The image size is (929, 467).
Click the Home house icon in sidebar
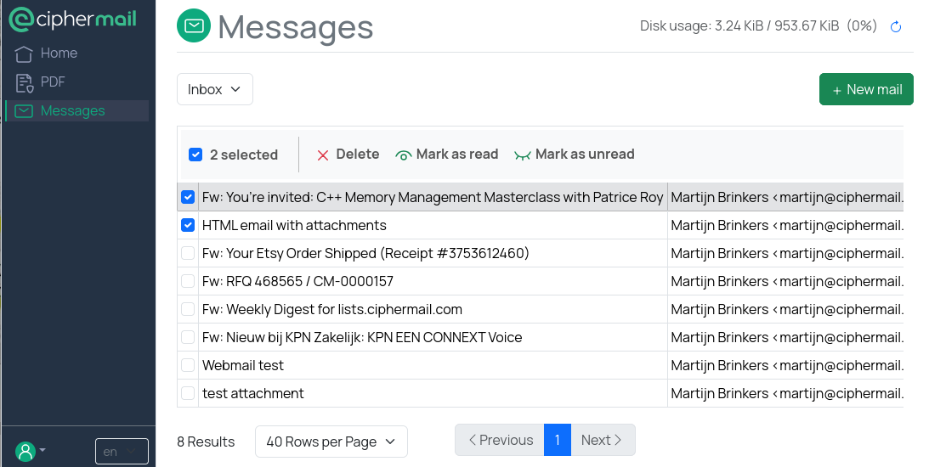click(24, 53)
